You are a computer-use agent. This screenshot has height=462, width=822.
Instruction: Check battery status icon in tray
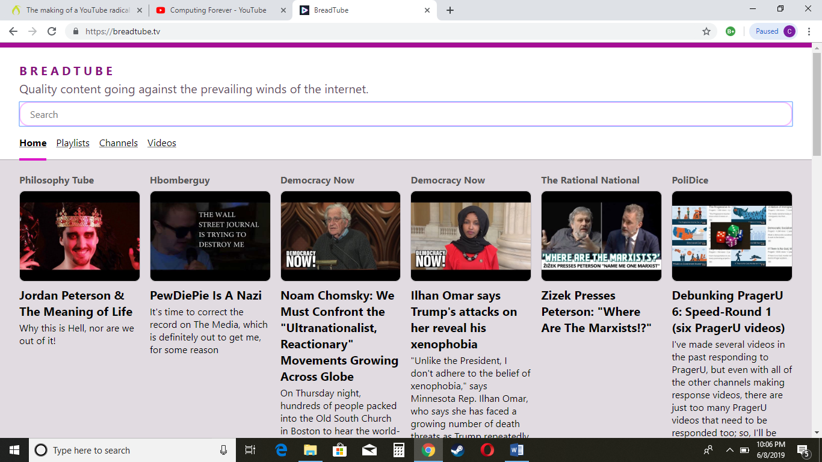744,450
